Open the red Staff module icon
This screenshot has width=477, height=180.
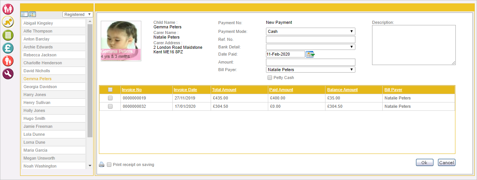(8, 61)
